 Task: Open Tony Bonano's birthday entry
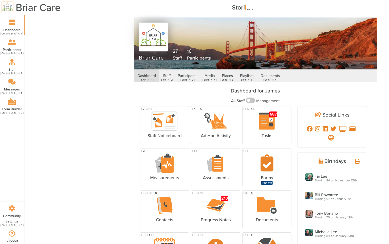pos(332,215)
